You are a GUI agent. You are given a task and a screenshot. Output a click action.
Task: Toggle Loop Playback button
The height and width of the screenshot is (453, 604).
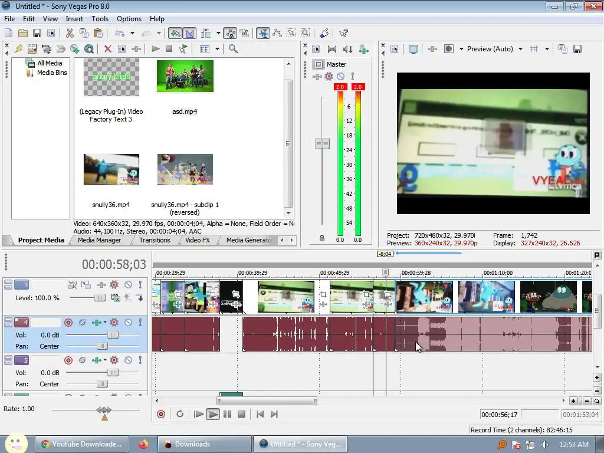pyautogui.click(x=180, y=414)
